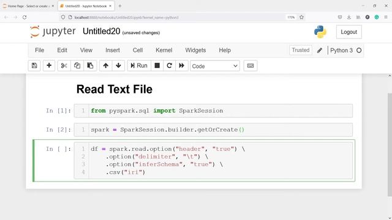Select the Read Text File heading cell
392x220 pixels.
(115, 89)
